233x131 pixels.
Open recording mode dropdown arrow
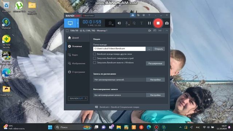point(78,23)
